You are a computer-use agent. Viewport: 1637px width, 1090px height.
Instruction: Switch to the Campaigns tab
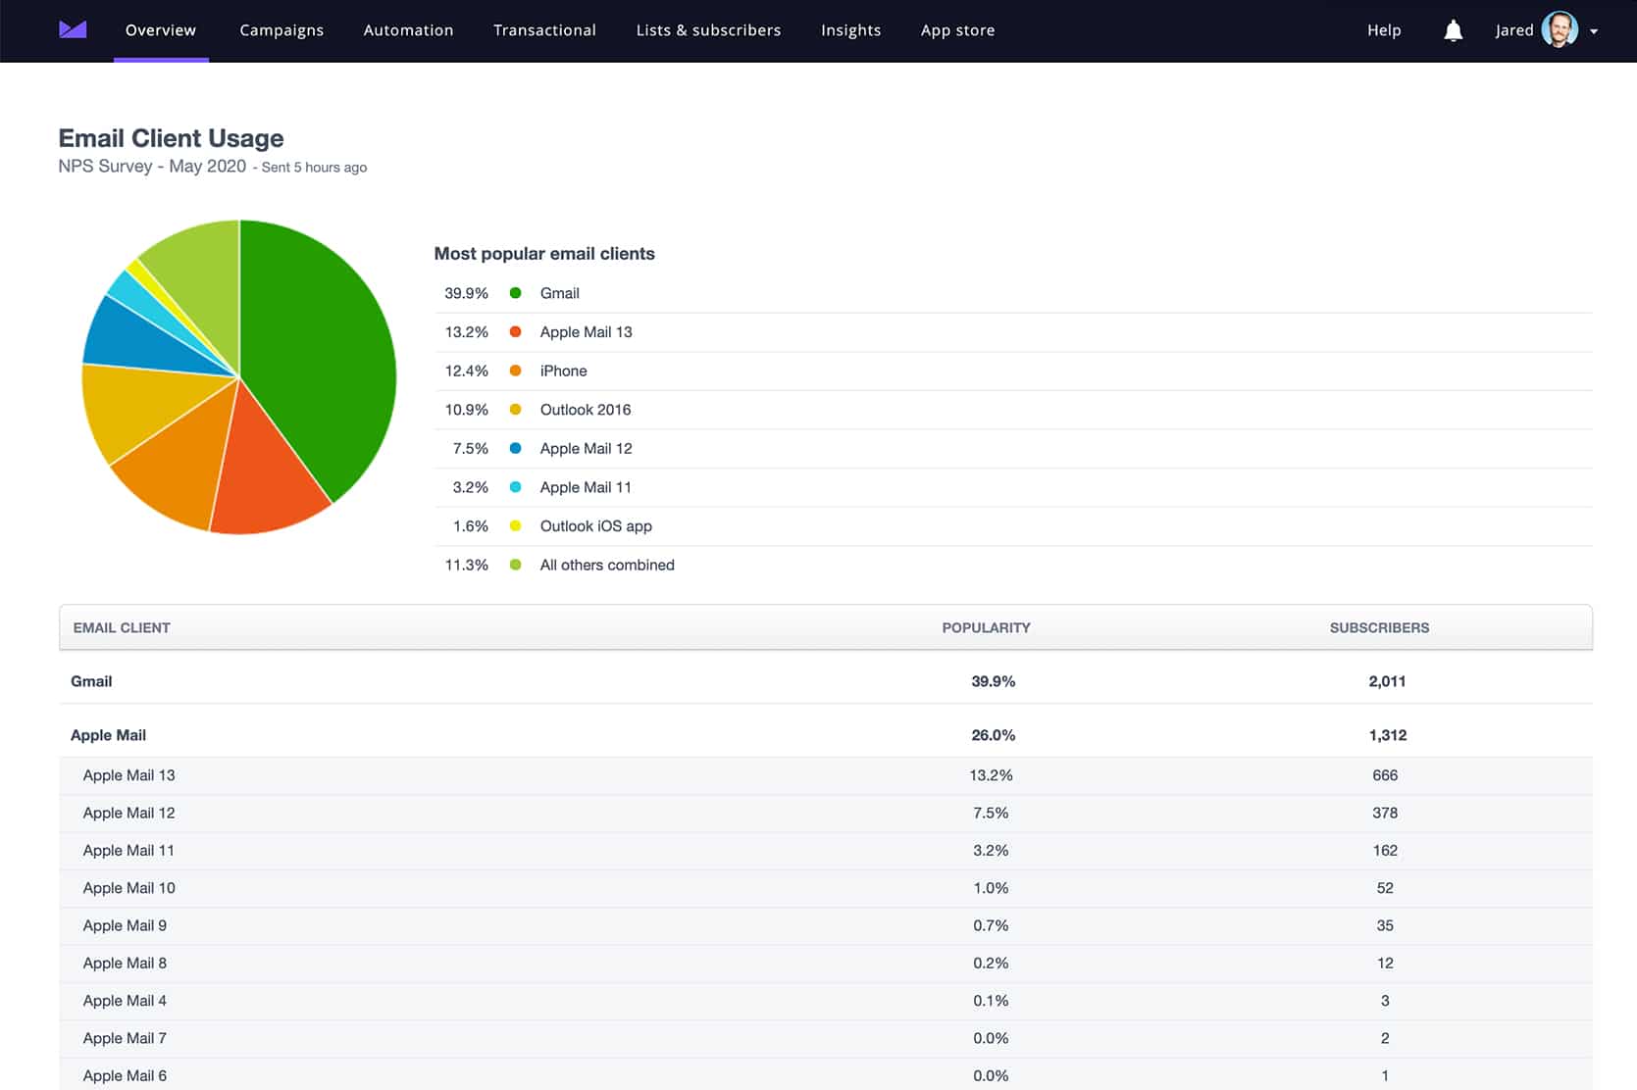pyautogui.click(x=281, y=29)
